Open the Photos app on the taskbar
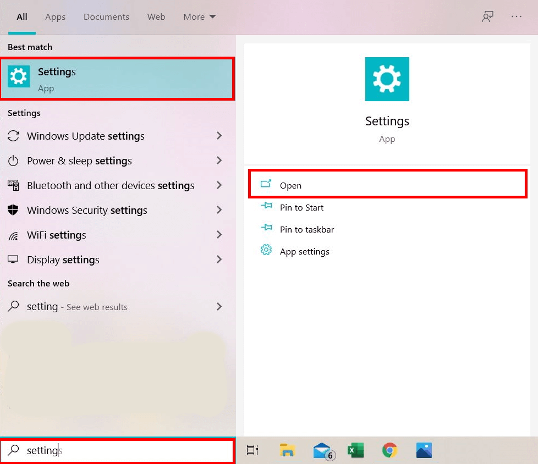Screen dimensions: 538x464 (424, 450)
